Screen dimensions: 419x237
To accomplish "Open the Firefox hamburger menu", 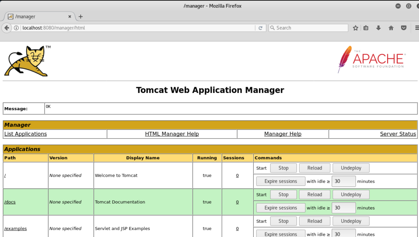I will click(417, 28).
